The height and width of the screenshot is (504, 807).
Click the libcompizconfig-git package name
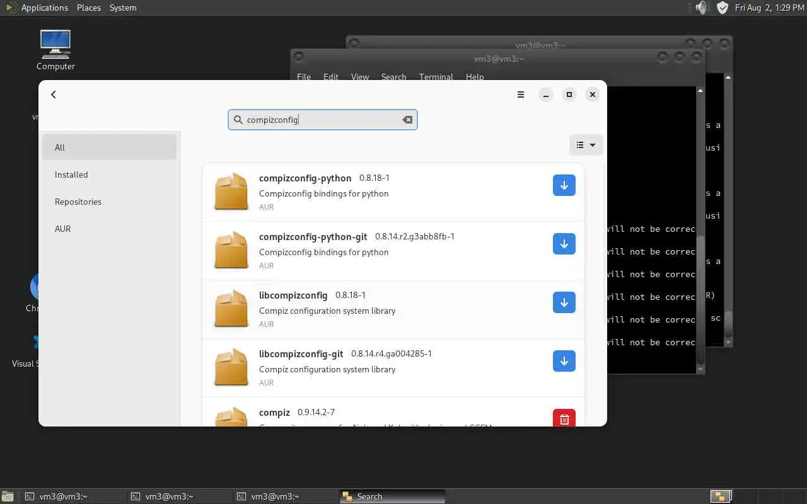(301, 354)
